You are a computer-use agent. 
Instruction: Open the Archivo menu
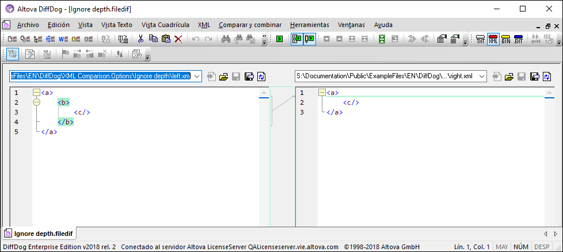(28, 25)
